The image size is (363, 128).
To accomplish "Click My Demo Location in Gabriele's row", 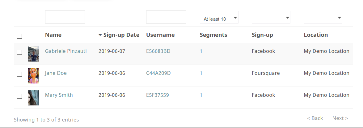I will 327,51.
